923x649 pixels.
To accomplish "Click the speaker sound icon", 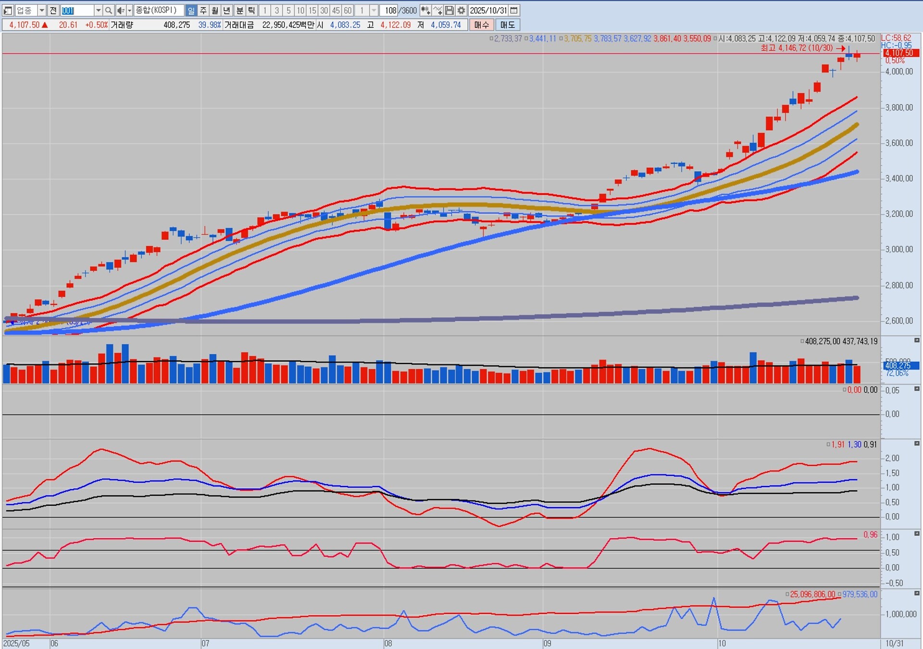I will click(121, 10).
